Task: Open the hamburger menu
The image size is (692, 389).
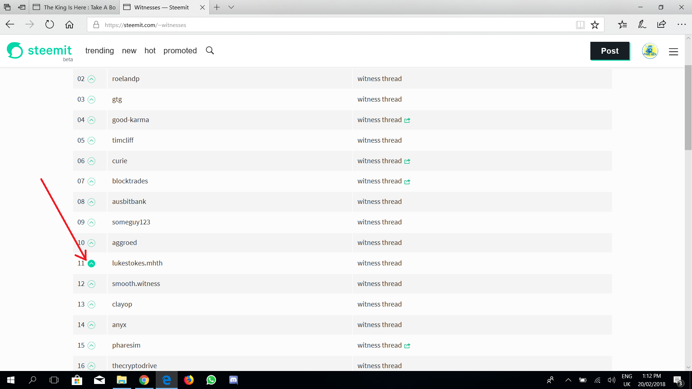Action: (673, 52)
